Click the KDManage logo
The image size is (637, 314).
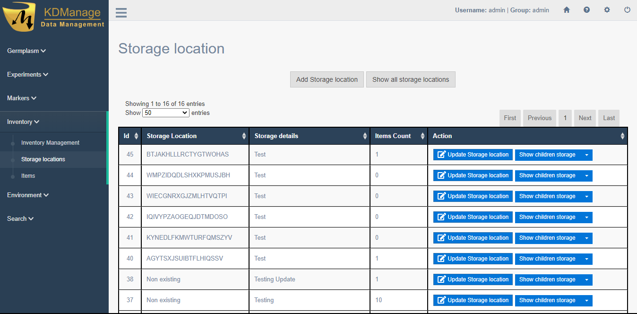[x=54, y=17]
